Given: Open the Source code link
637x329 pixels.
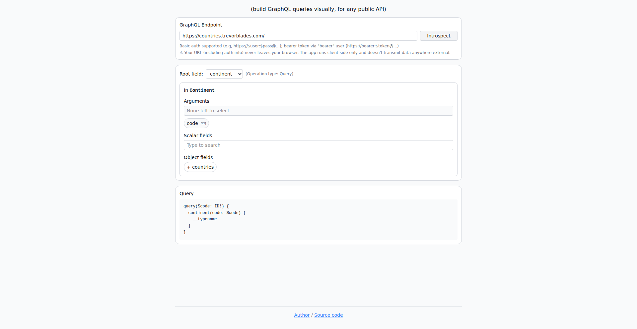Looking at the screenshot, I should [328, 315].
